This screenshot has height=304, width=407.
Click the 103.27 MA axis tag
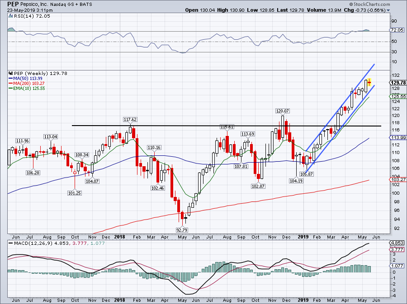pos(398,179)
